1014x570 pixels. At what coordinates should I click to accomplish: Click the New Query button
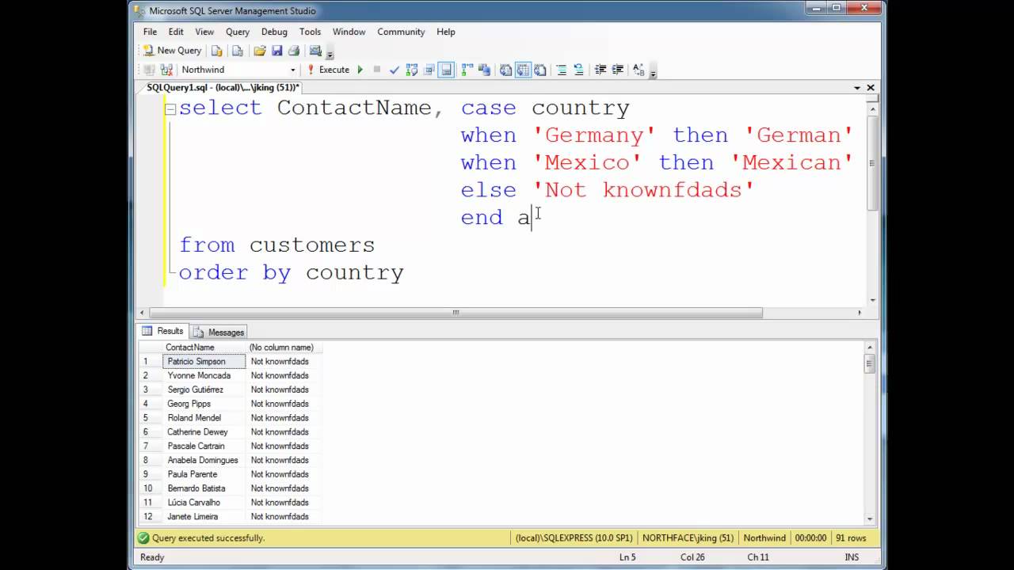[172, 51]
